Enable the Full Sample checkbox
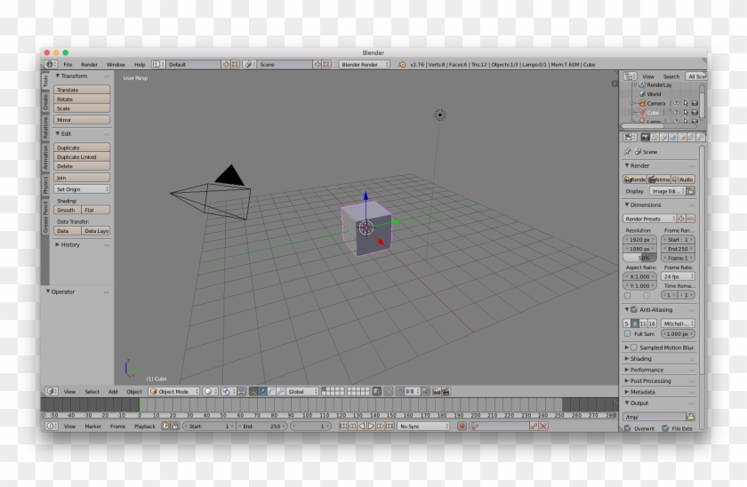The height and width of the screenshot is (487, 747). coord(628,334)
